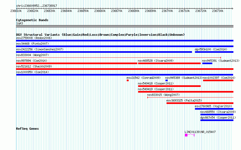
Task: Click the 236620k ruler tick label
Action: coord(33,11)
